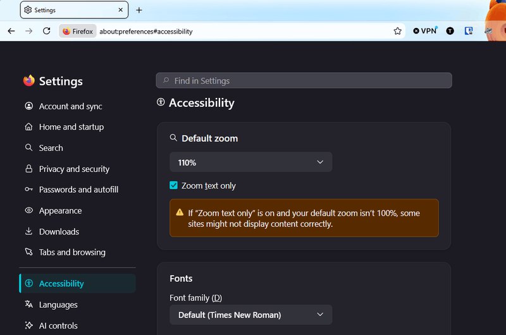The width and height of the screenshot is (506, 335).
Task: Open Account and sync settings
Action: tap(70, 106)
